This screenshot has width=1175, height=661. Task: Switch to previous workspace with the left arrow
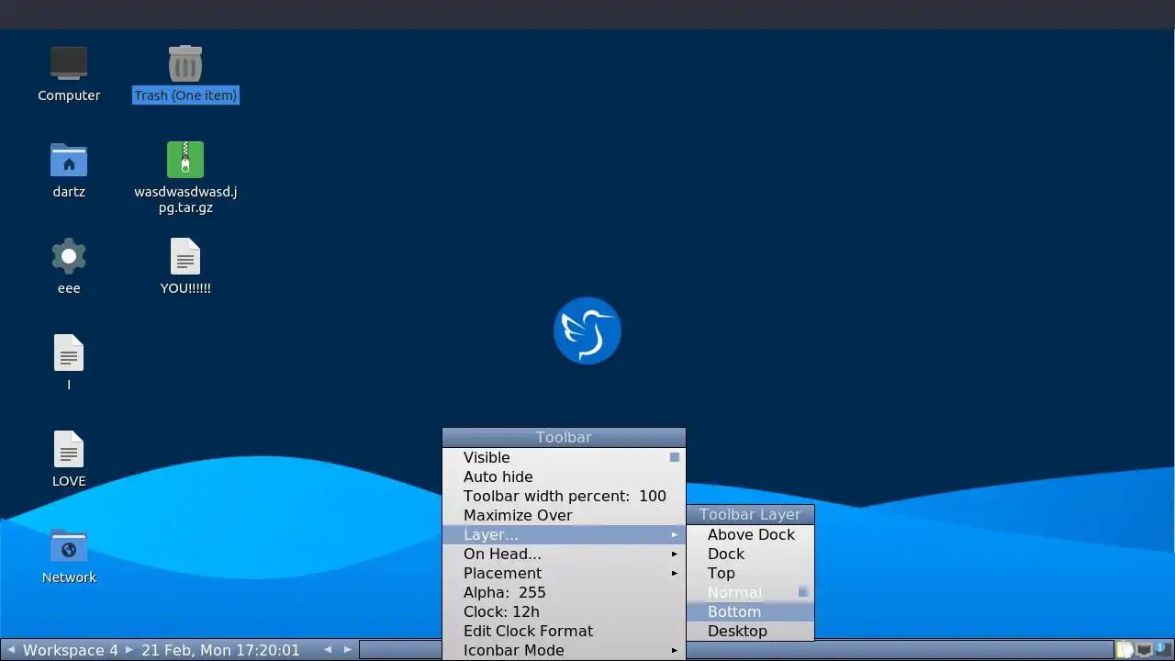tap(11, 650)
